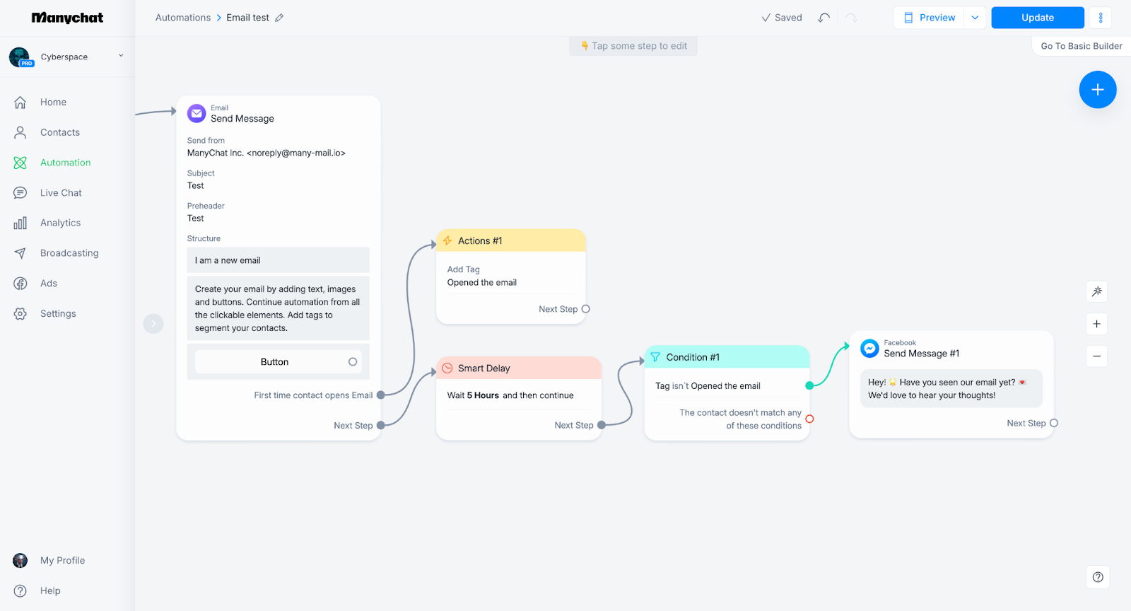Click Go To Basic Builder
This screenshot has height=611, width=1131.
1081,46
